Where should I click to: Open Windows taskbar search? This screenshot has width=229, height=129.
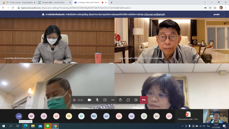click(11, 126)
